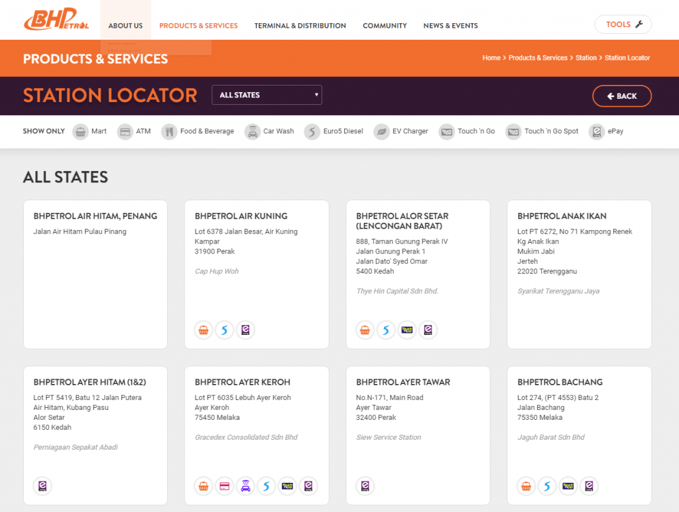This screenshot has height=512, width=679.
Task: Click Touch 'n Go icon in Bachang card
Action: tap(568, 486)
